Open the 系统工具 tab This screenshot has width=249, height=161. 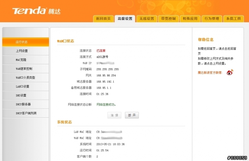233,19
